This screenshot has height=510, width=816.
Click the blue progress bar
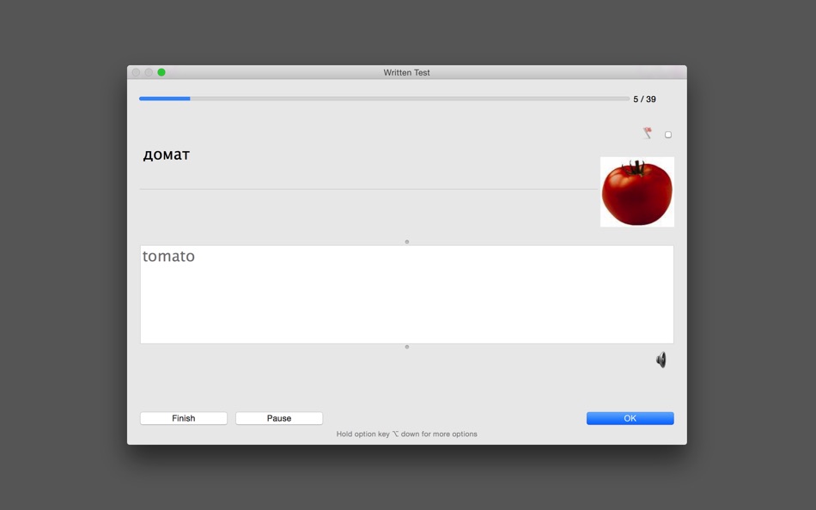point(163,99)
